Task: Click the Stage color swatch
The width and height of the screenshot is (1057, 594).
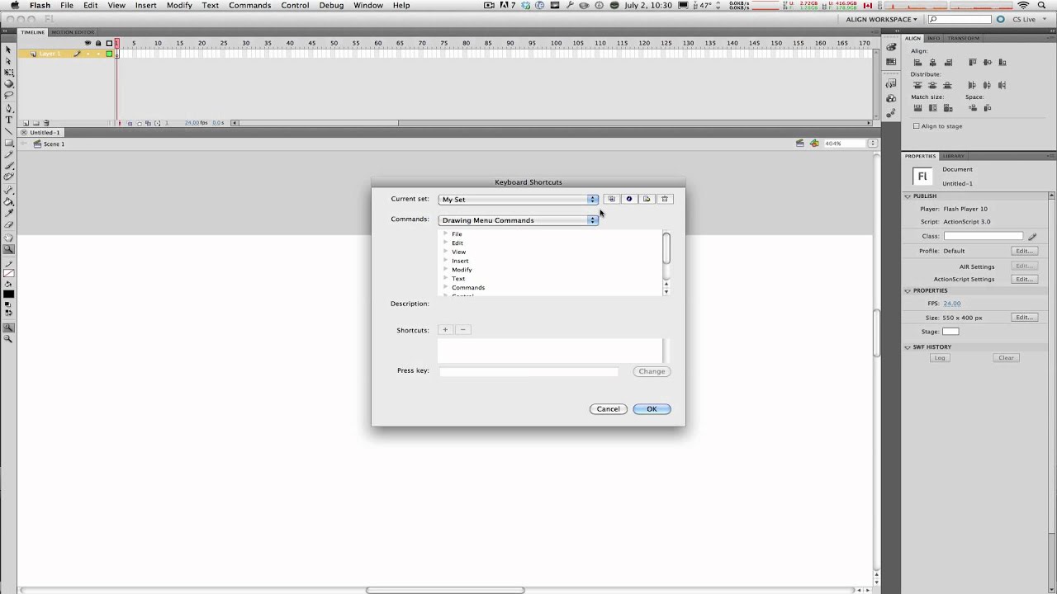Action: point(950,332)
